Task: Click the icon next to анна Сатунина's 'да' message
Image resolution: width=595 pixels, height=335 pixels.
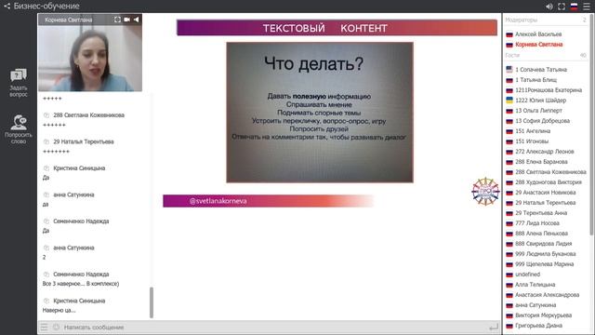Action: 46,194
